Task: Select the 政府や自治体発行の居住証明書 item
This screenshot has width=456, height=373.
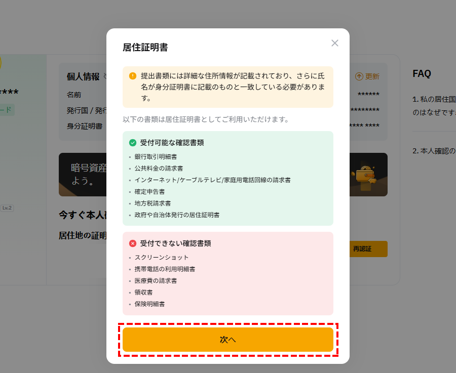Action: pos(177,215)
